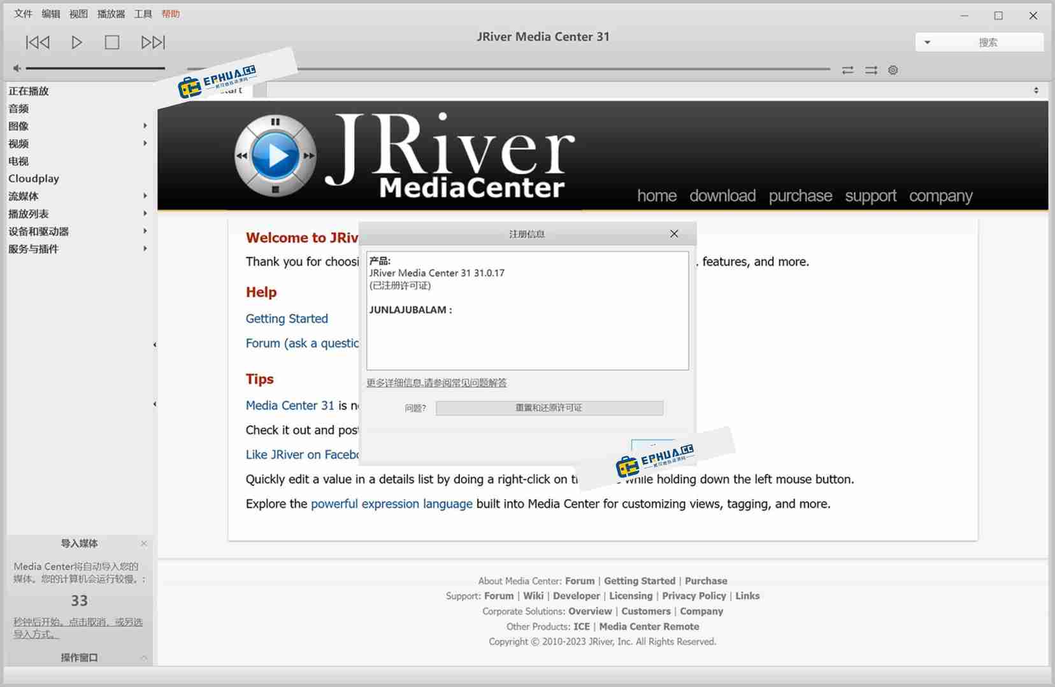Go to home in JRiver header
The image size is (1055, 687).
click(657, 195)
